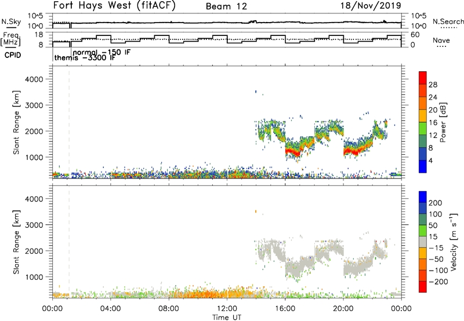Pick the yellow Velocity segment between -50 and -15
Screen dimensions: 464x321
tap(423, 253)
